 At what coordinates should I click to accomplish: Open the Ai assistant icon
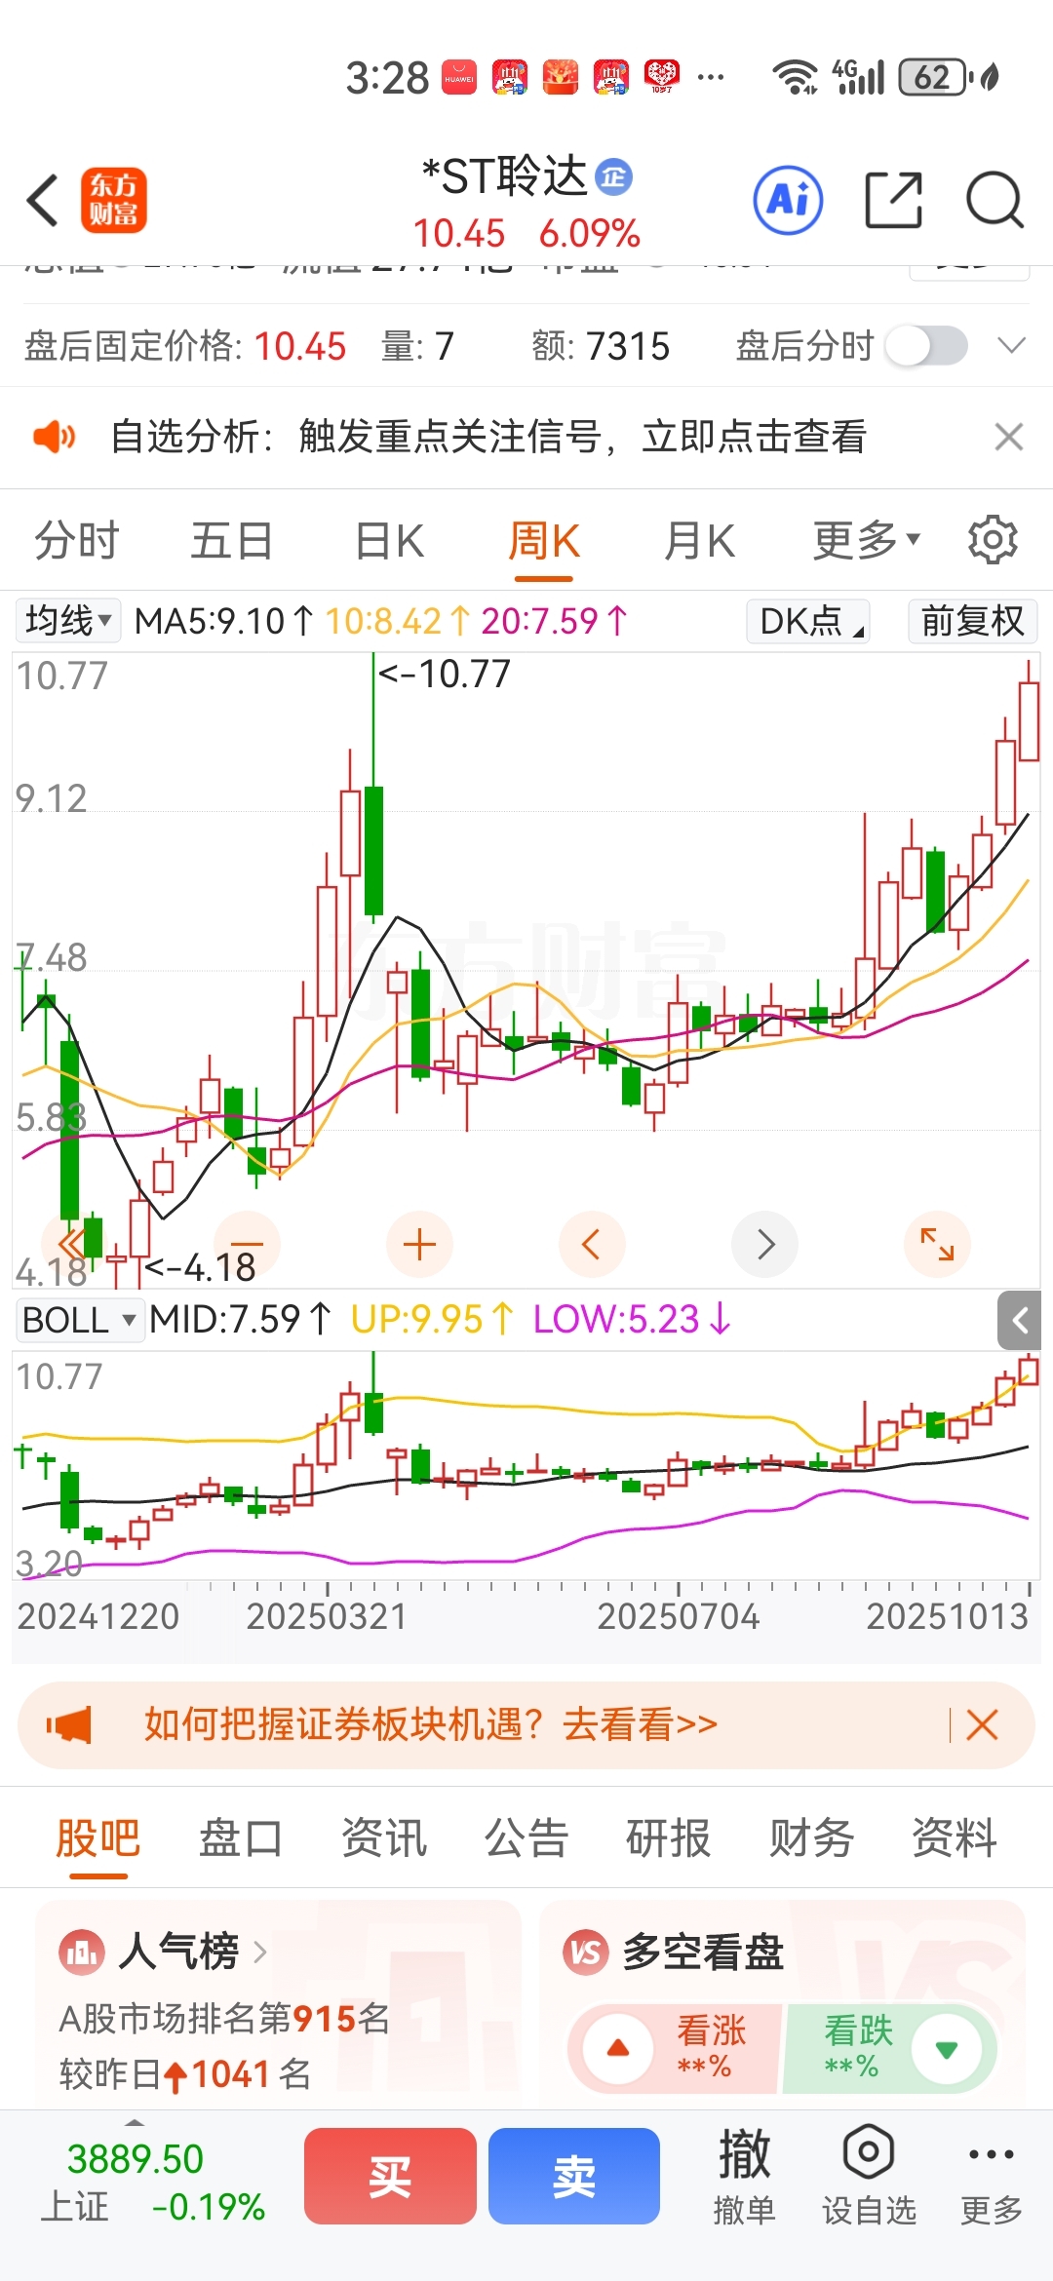pyautogui.click(x=788, y=200)
